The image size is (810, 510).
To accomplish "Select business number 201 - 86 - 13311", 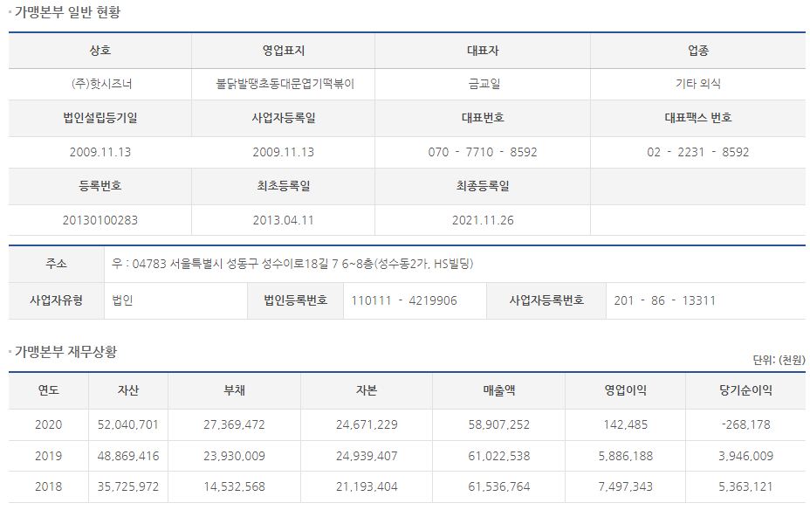I will pyautogui.click(x=664, y=300).
